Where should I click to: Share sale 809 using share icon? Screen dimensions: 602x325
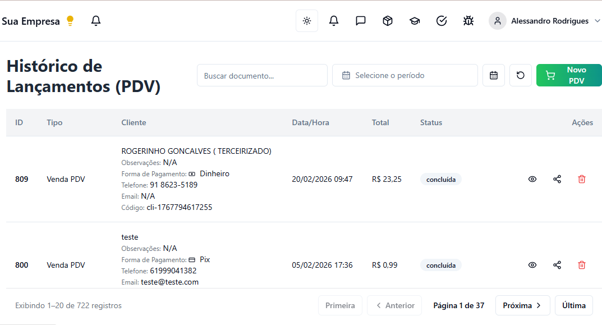point(557,179)
